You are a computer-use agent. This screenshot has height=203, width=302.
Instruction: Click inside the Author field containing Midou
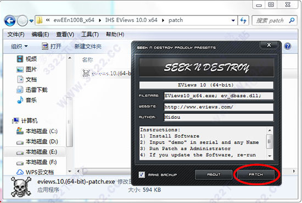pos(219,117)
